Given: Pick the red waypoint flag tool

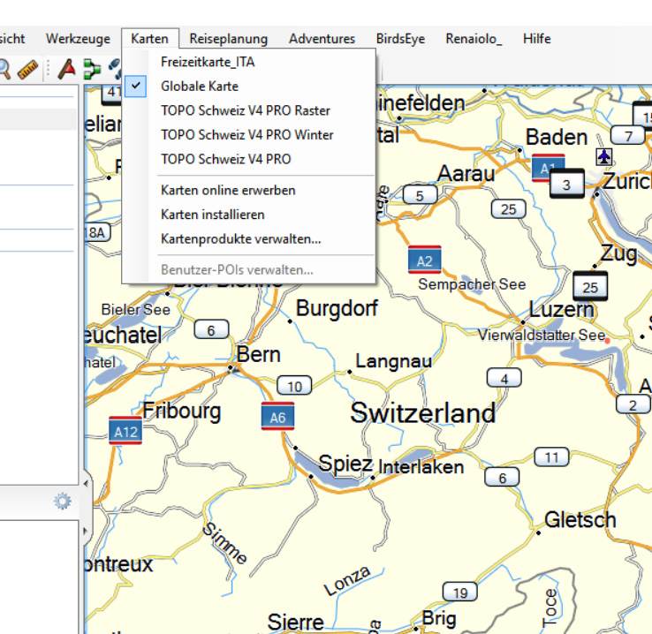Looking at the screenshot, I should (68, 69).
